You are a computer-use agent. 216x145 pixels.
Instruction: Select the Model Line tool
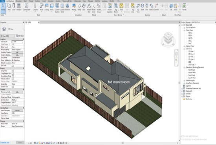tap(93, 8)
